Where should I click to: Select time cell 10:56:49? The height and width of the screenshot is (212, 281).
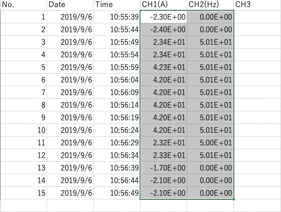117,193
